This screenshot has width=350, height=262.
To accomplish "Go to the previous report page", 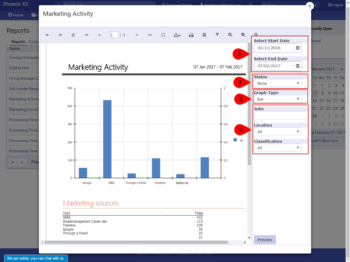I will (x=99, y=35).
